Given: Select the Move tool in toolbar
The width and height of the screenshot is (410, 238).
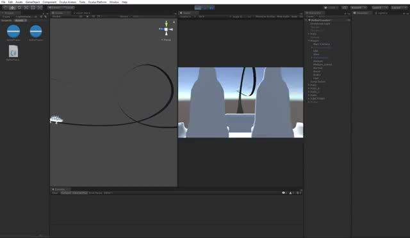Looking at the screenshot, I should [12, 8].
